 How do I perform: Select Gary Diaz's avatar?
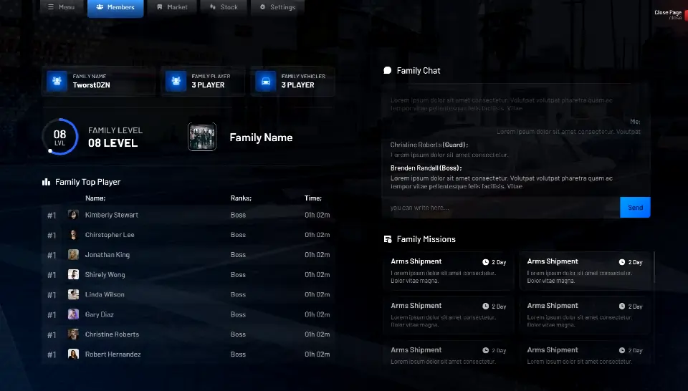tap(73, 314)
